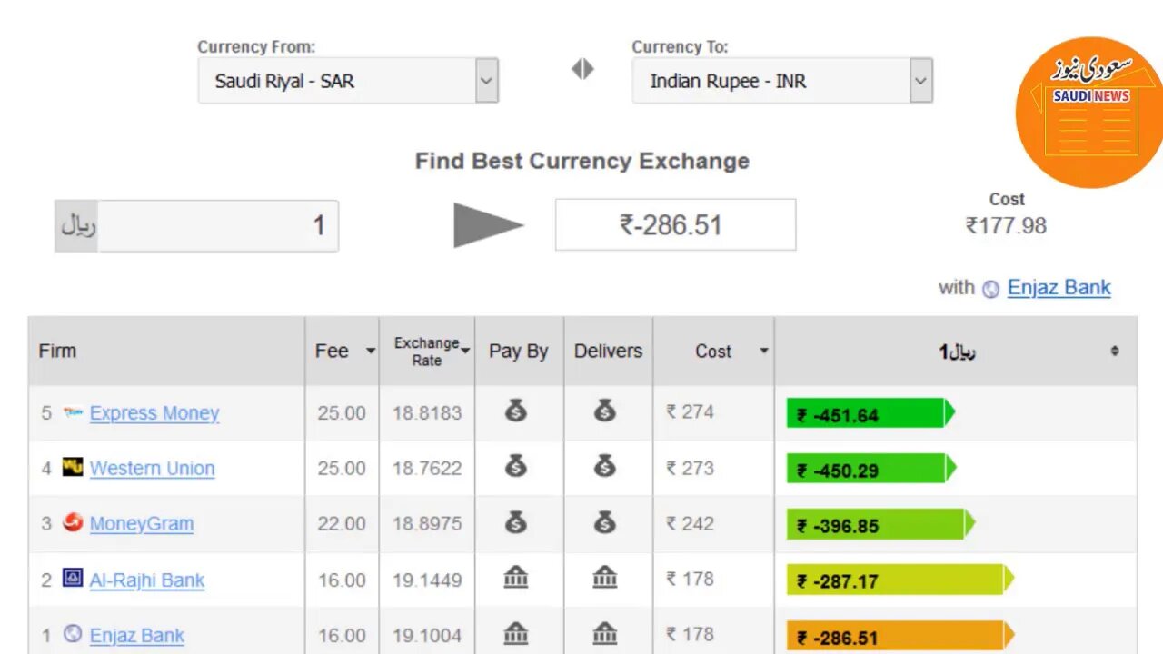Click the Express Money logo icon

(x=73, y=412)
